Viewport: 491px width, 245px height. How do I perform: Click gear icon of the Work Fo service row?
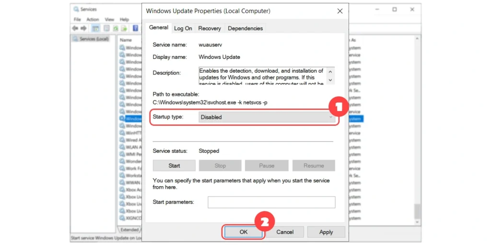click(122, 168)
